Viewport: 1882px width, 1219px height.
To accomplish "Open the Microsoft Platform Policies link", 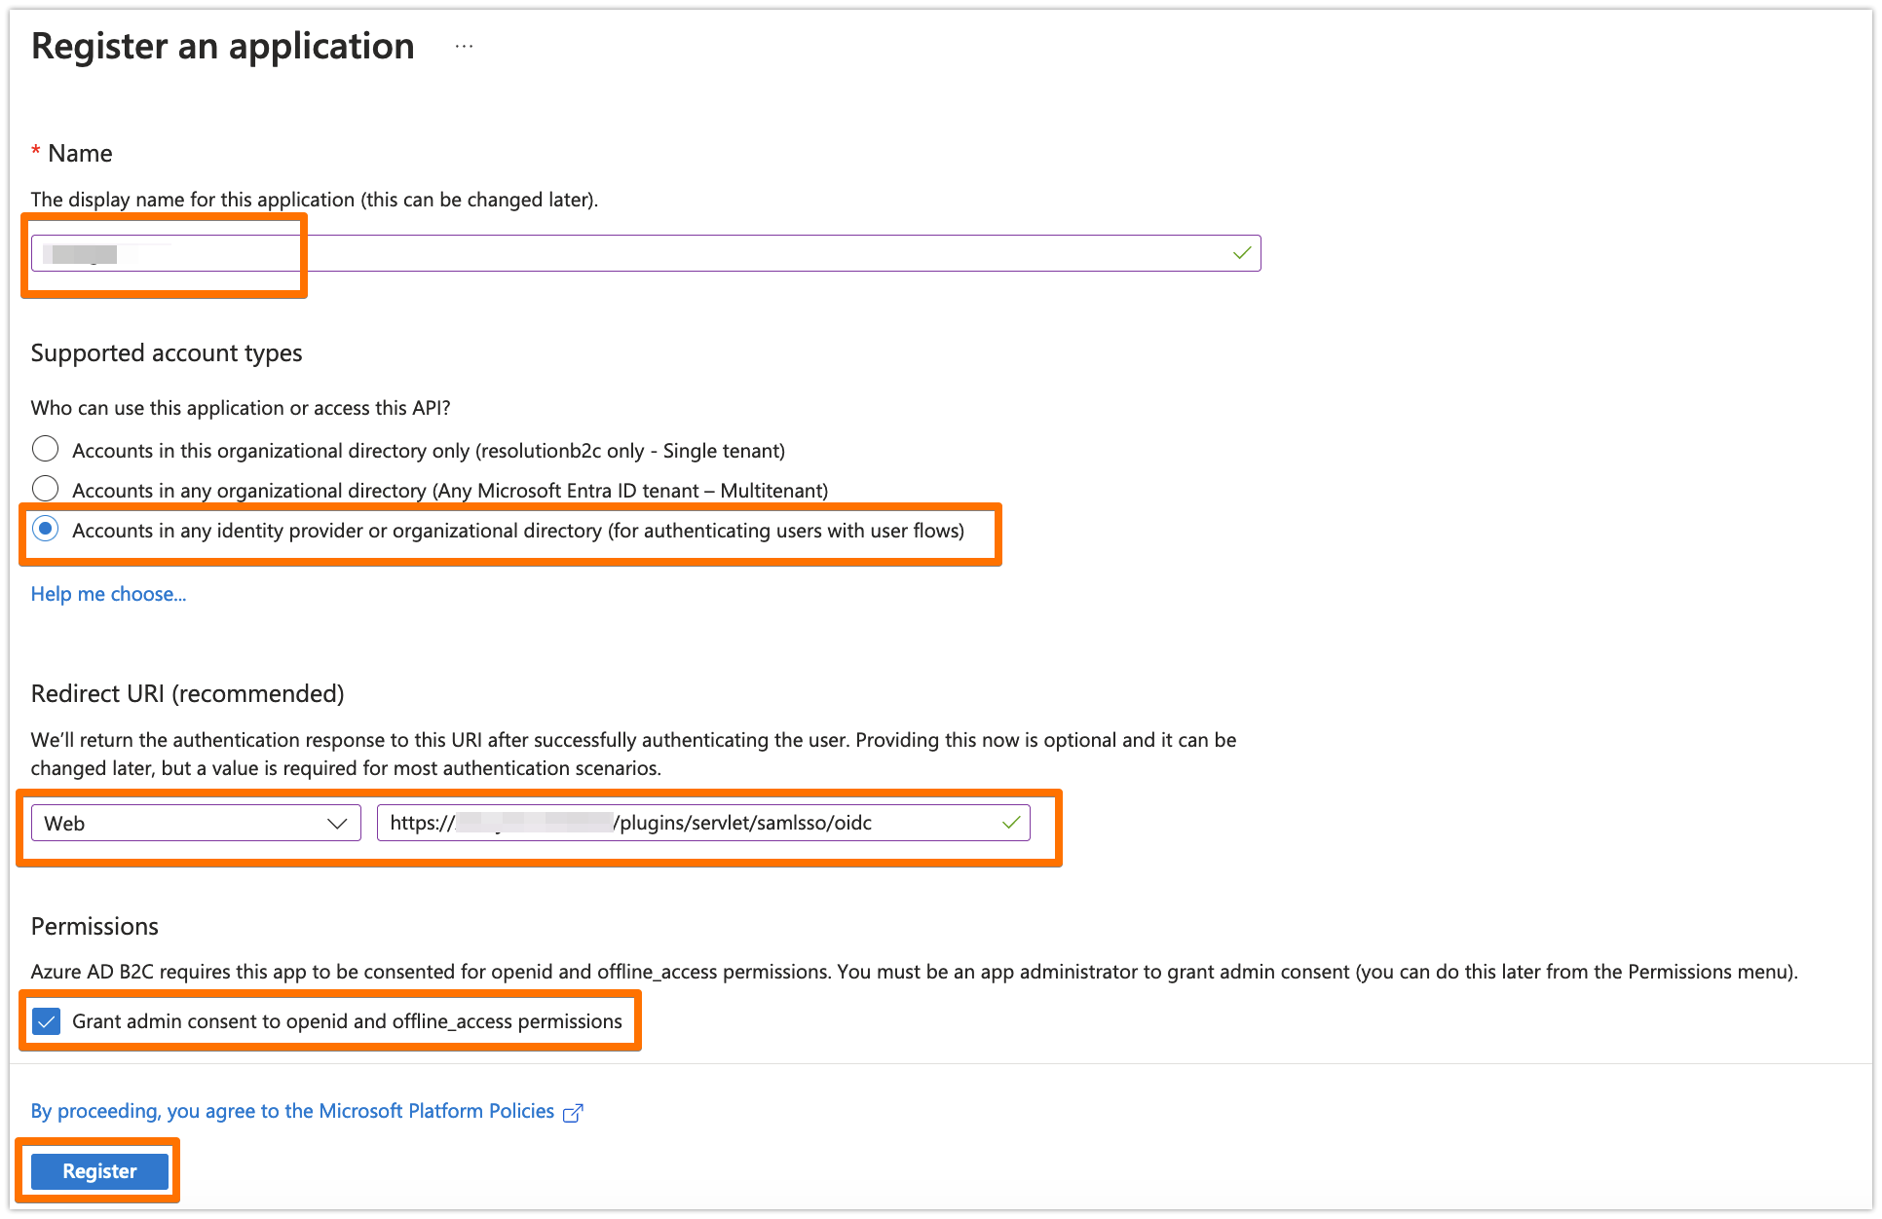I will coord(293,1111).
